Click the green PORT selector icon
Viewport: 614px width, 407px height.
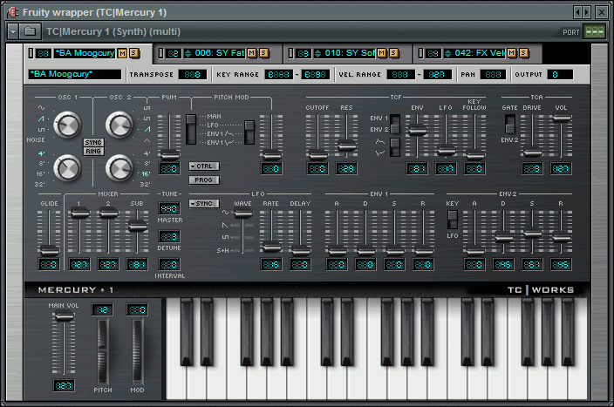click(595, 31)
